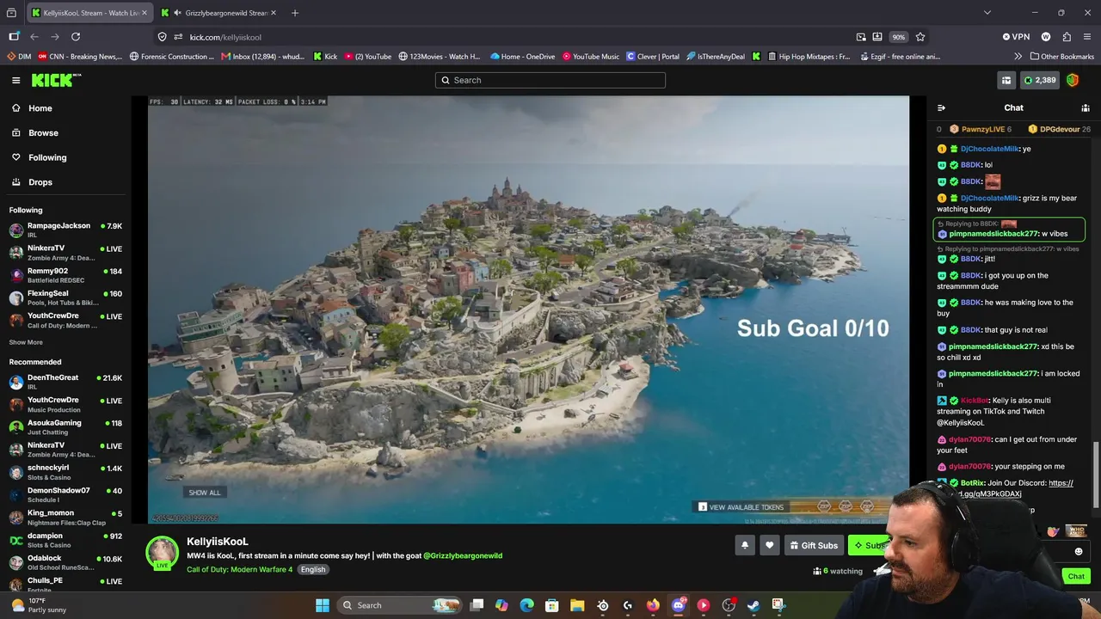Expand followed channels with Show More
The height and width of the screenshot is (619, 1101).
point(26,342)
